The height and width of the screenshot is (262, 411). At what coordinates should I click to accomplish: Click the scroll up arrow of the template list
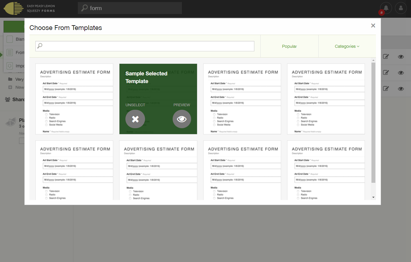[373, 60]
